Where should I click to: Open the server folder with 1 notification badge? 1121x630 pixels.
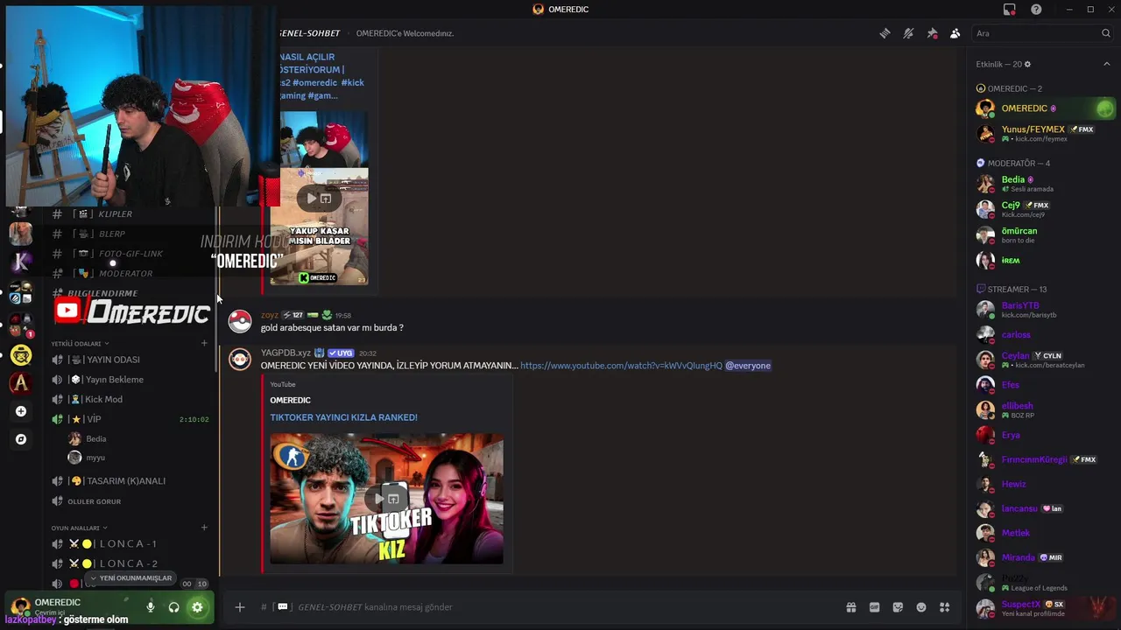21,326
